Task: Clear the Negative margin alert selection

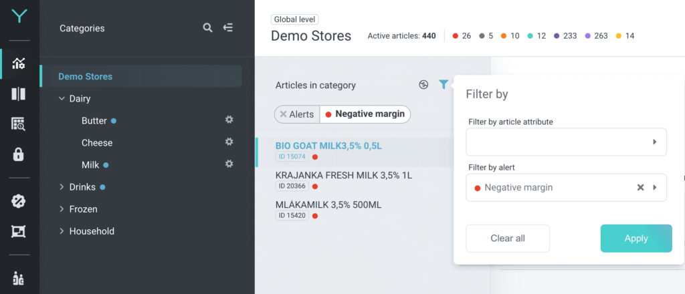Action: click(640, 188)
